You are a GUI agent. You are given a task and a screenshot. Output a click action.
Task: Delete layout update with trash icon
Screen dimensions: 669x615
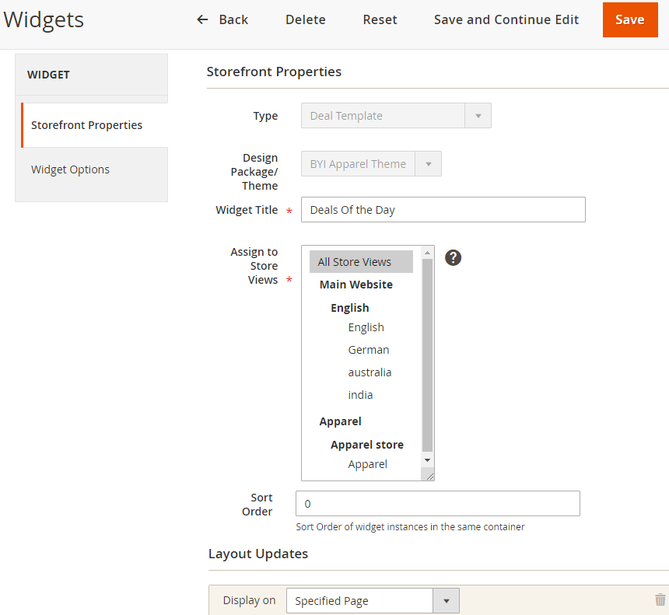pos(660,599)
